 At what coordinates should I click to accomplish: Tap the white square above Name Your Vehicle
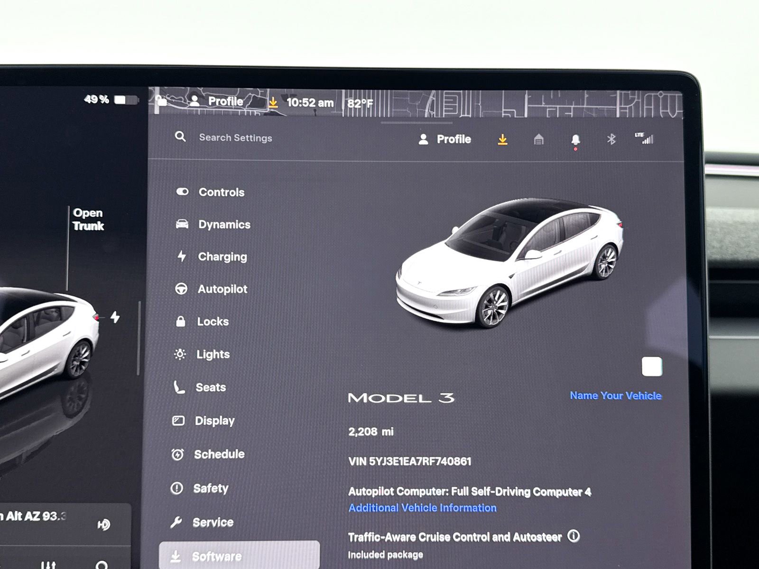tap(652, 367)
